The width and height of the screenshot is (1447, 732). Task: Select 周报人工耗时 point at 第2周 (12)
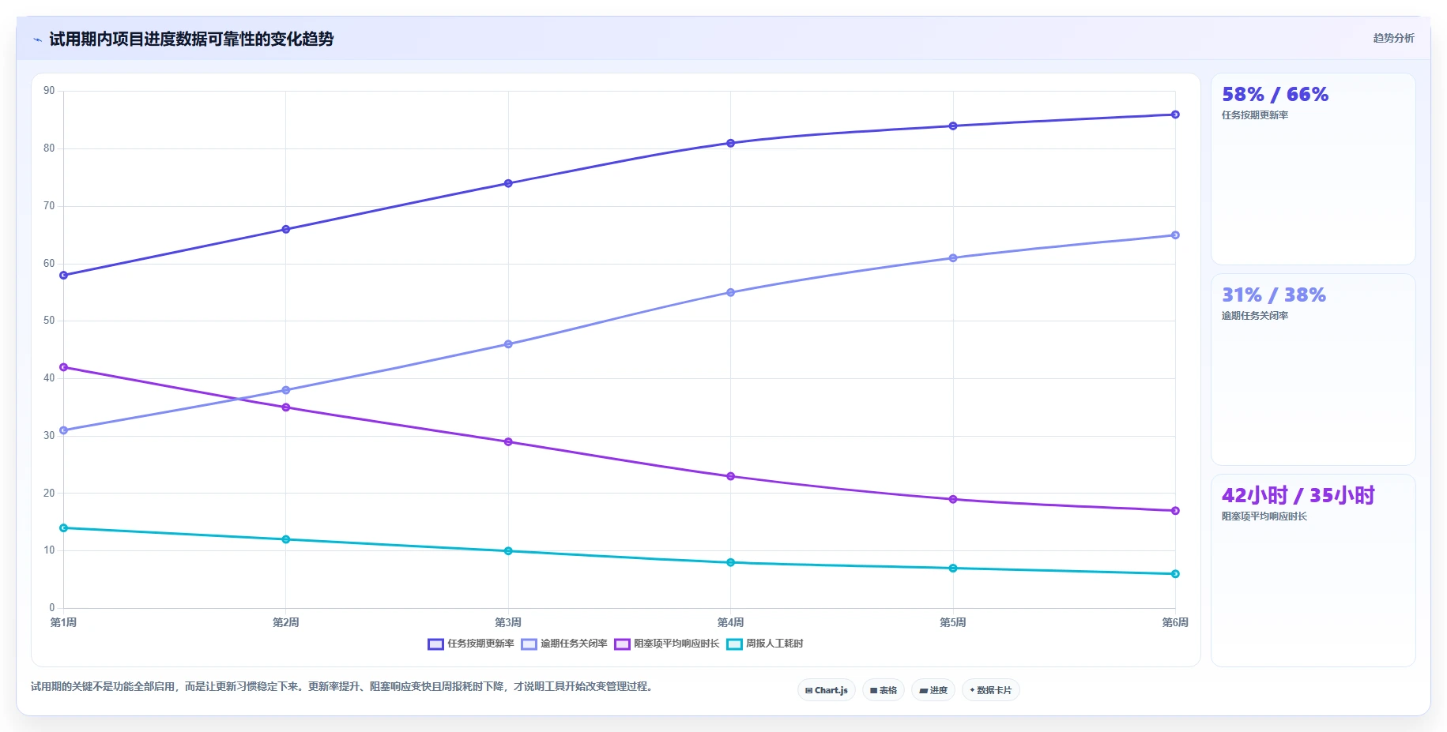[286, 539]
